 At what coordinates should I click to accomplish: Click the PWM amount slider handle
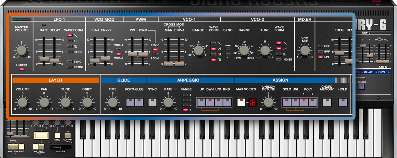coord(143,54)
